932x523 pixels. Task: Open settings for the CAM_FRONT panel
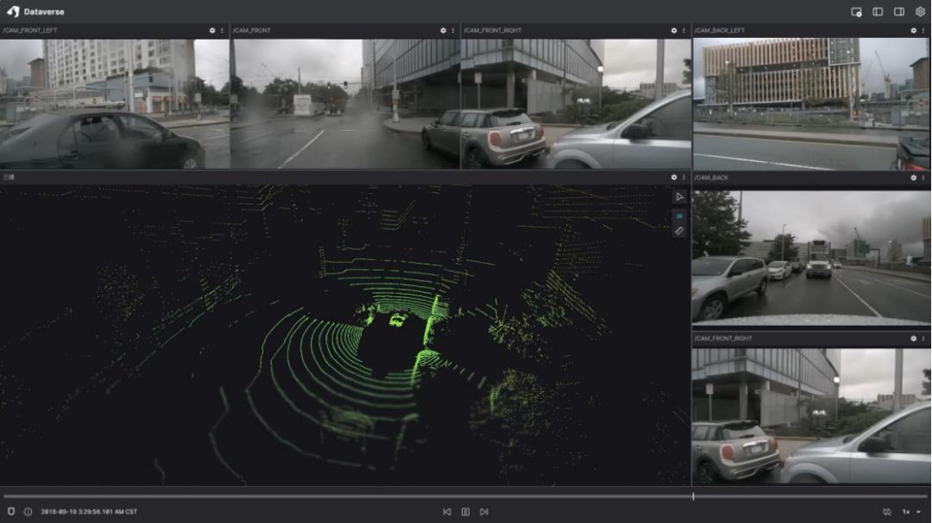444,31
